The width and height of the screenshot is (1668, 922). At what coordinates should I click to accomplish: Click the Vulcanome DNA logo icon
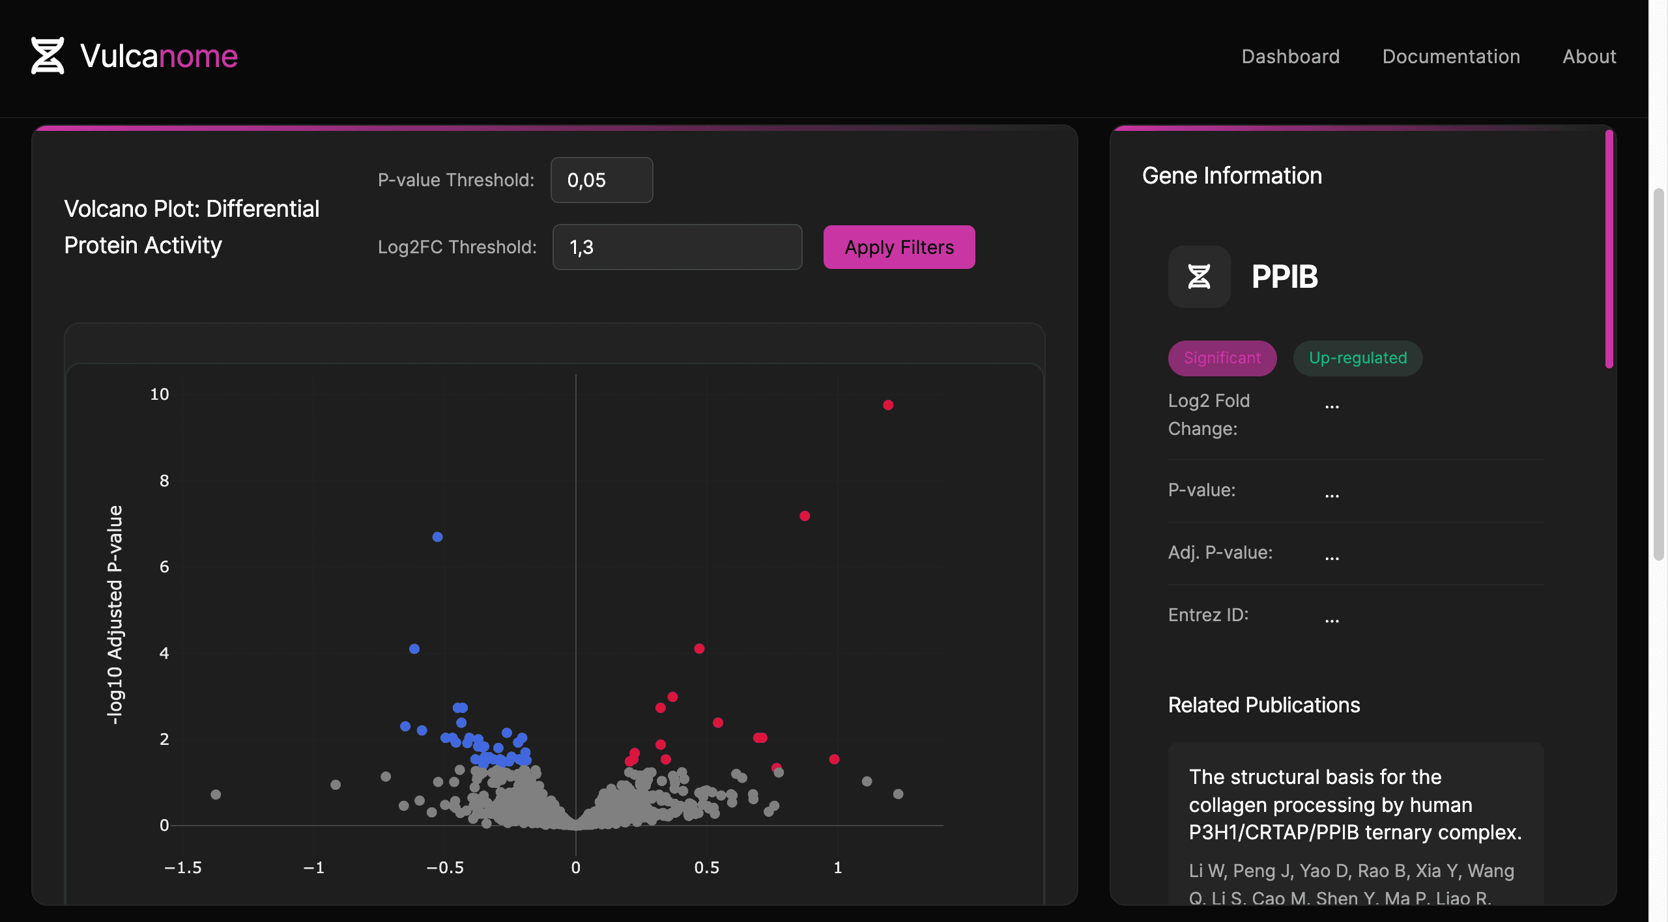[x=48, y=56]
